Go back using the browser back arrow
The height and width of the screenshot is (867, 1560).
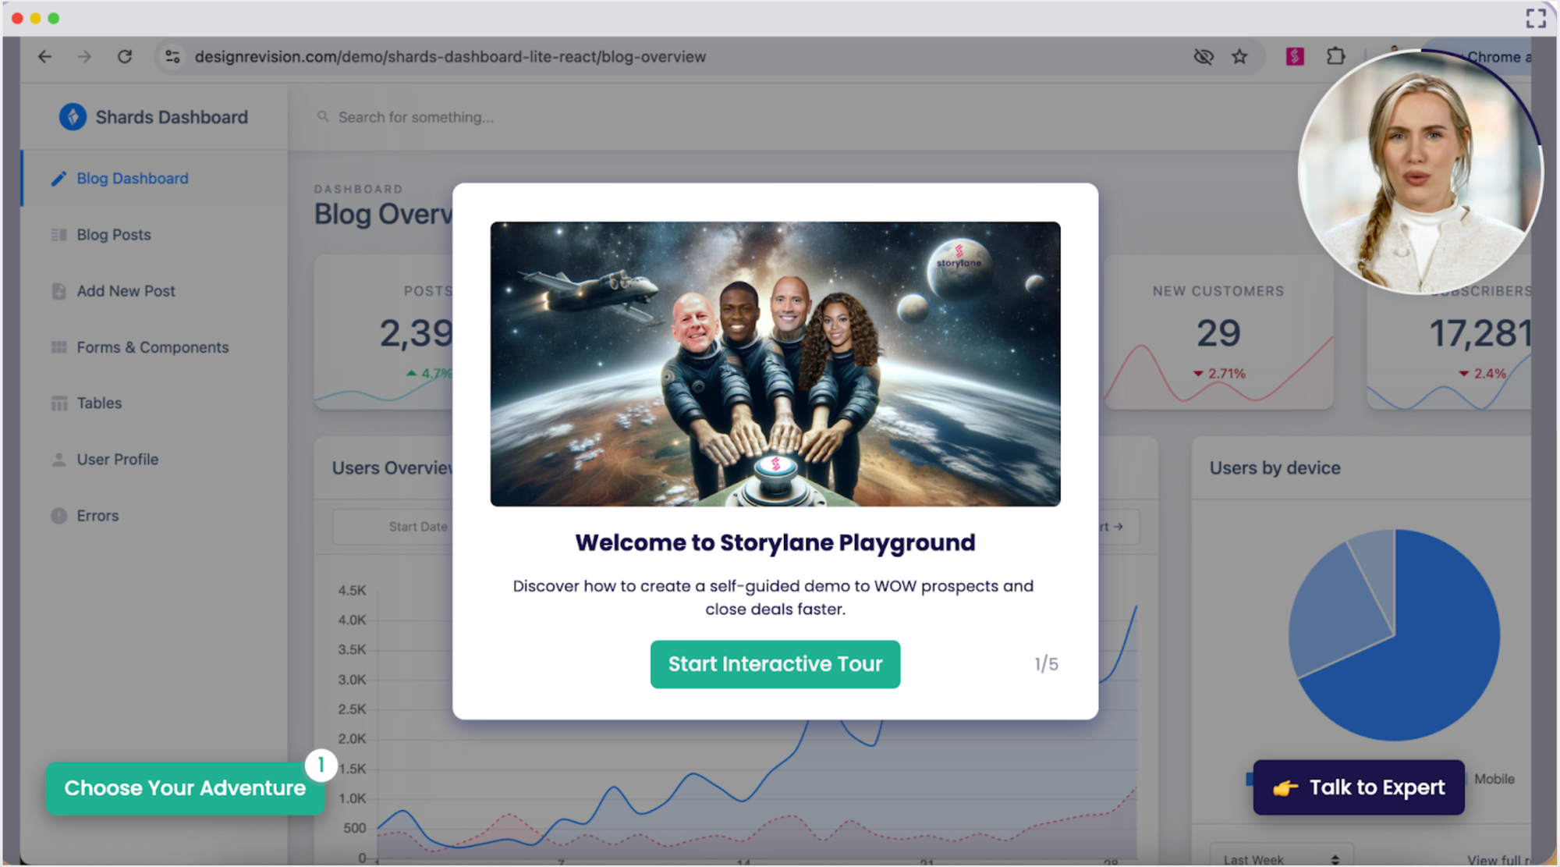click(44, 56)
